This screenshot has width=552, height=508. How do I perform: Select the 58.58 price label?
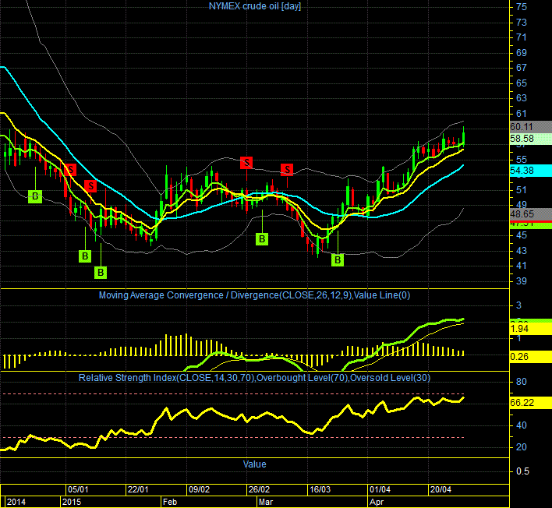(x=530, y=139)
